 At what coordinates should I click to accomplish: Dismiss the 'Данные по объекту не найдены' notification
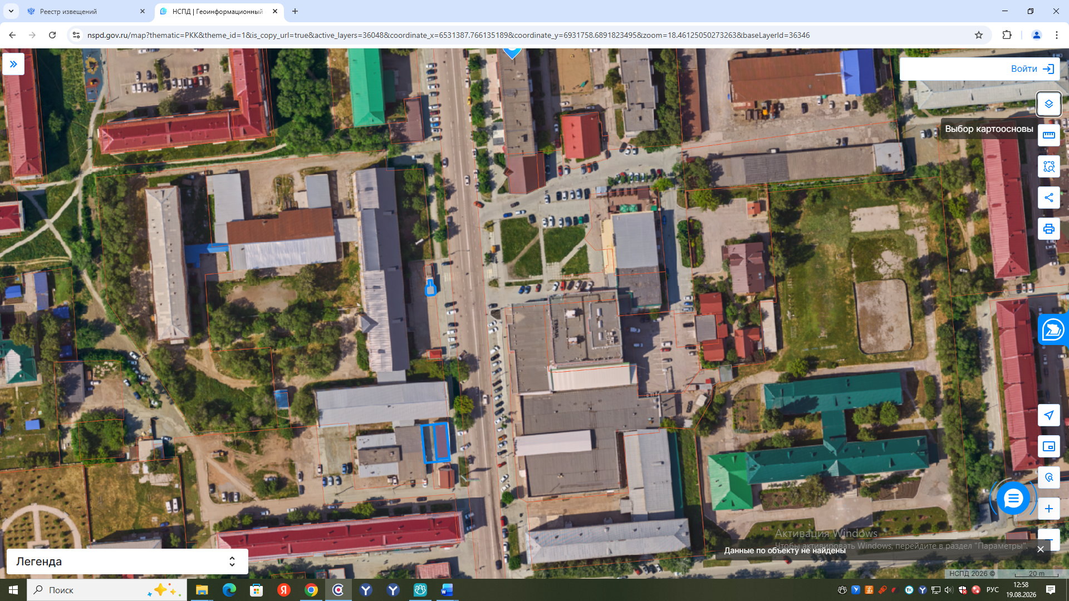coord(1040,549)
